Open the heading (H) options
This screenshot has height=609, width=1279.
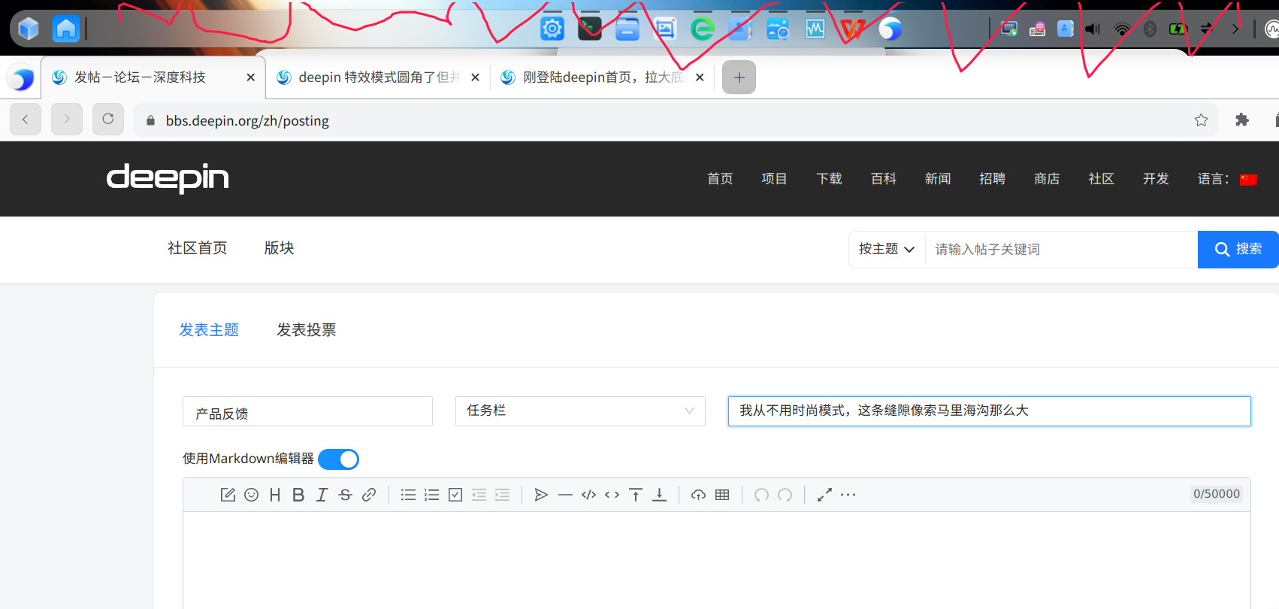click(275, 495)
